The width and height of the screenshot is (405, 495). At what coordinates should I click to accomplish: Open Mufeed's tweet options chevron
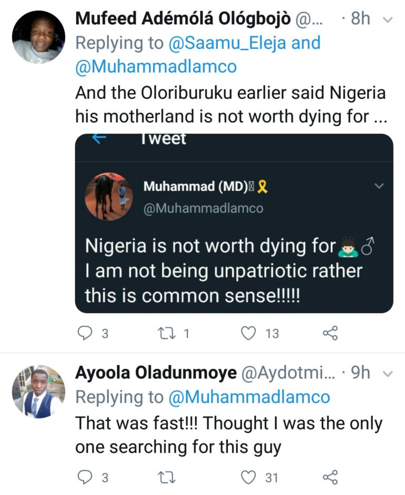coord(388,20)
